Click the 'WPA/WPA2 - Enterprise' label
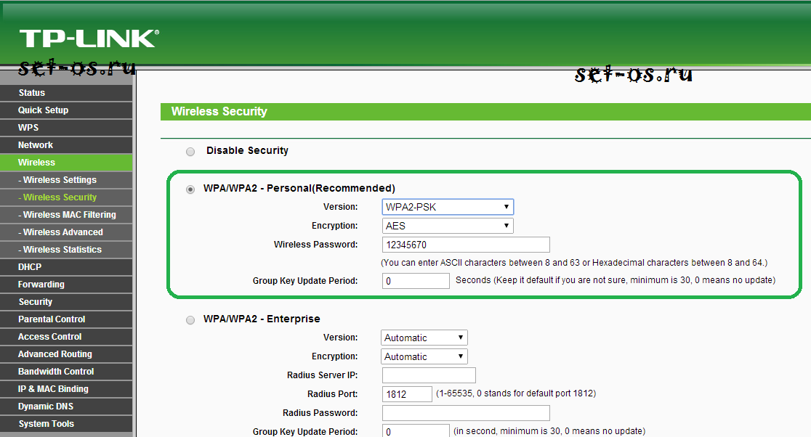This screenshot has width=811, height=437. (x=262, y=319)
